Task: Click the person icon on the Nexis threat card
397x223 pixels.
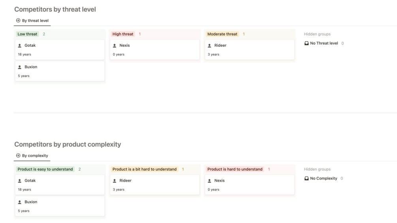Action: click(115, 46)
